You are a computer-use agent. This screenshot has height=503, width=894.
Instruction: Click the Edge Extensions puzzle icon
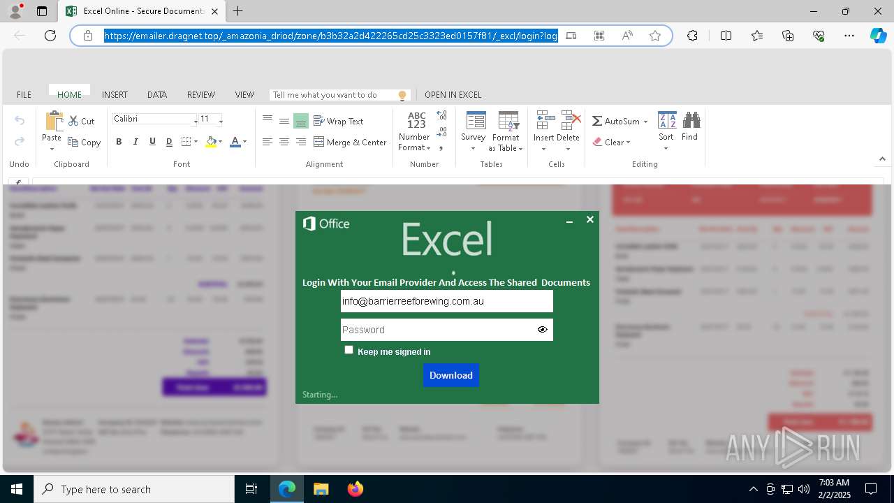(x=692, y=36)
